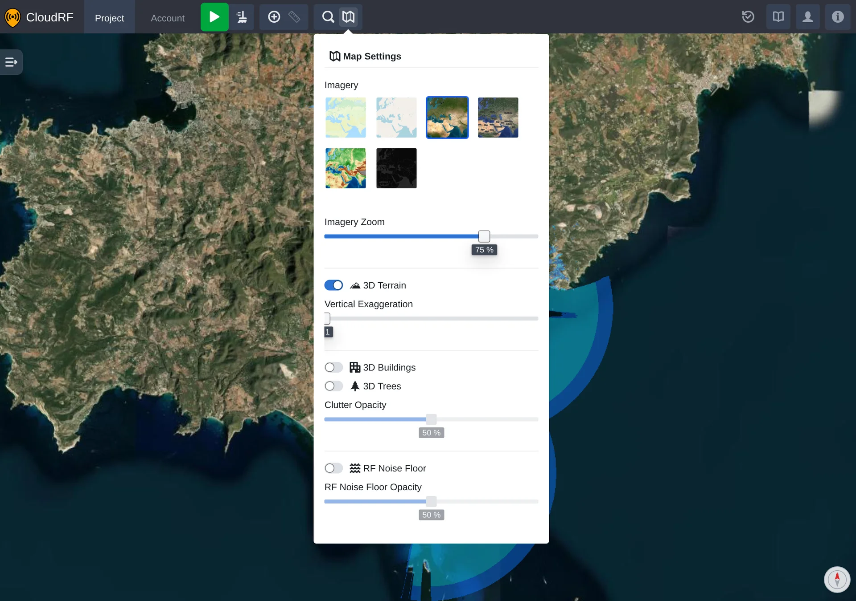Reset orientation with the compass
856x601 pixels.
[x=837, y=579]
